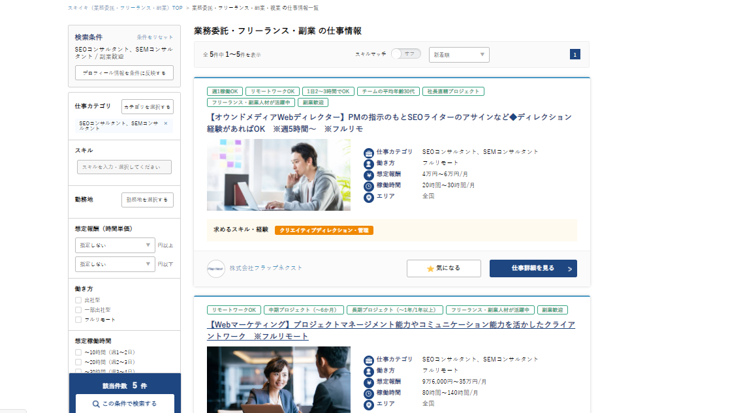Click スキイキ TOP breadcrumb link

tap(125, 8)
